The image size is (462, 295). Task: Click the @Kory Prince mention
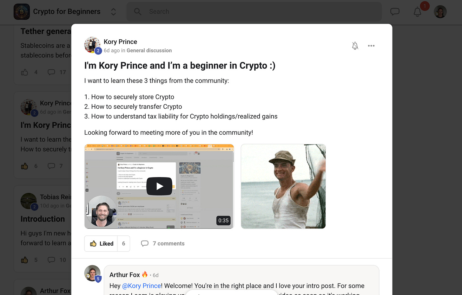142,286
